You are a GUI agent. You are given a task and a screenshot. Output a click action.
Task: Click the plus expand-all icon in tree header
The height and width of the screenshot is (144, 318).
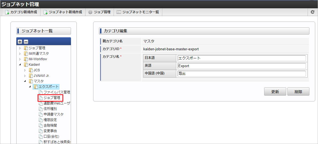click(x=20, y=42)
